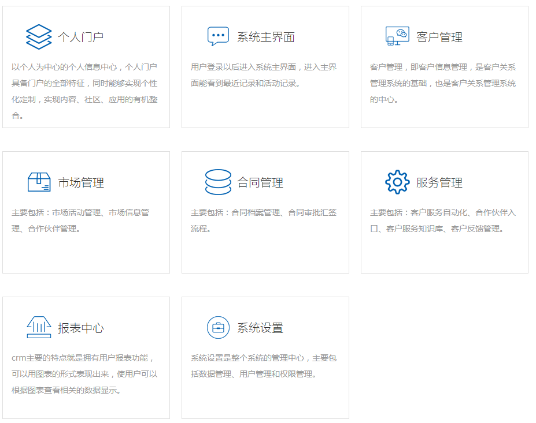536x423 pixels.
Task: Select the 服务管理 title
Action: (x=439, y=183)
